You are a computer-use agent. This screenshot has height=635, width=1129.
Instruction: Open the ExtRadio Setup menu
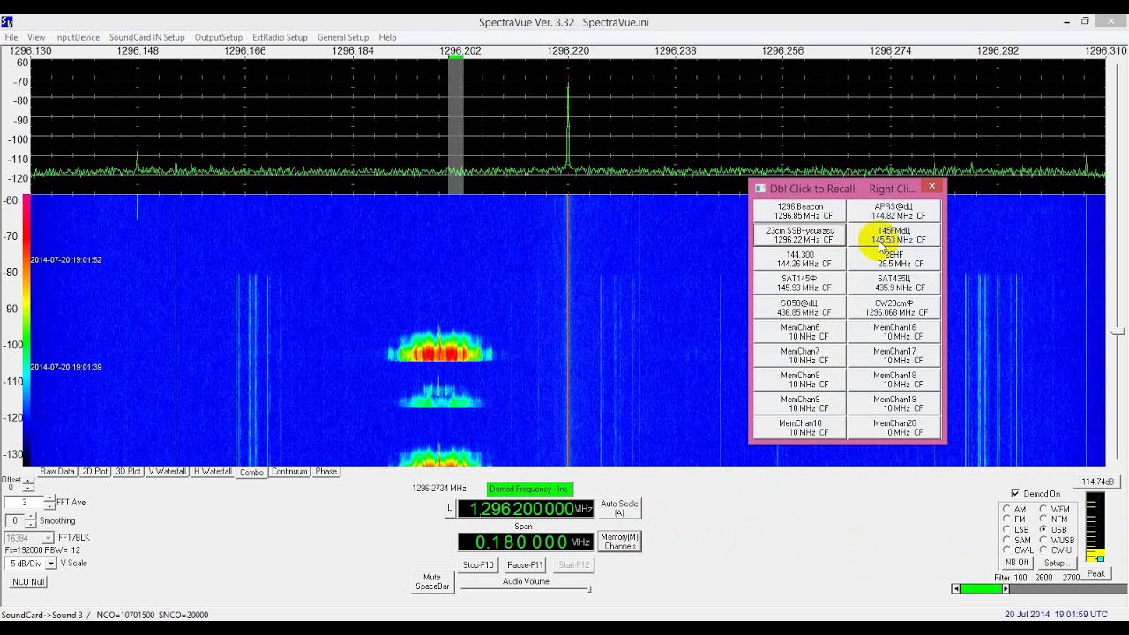(280, 38)
